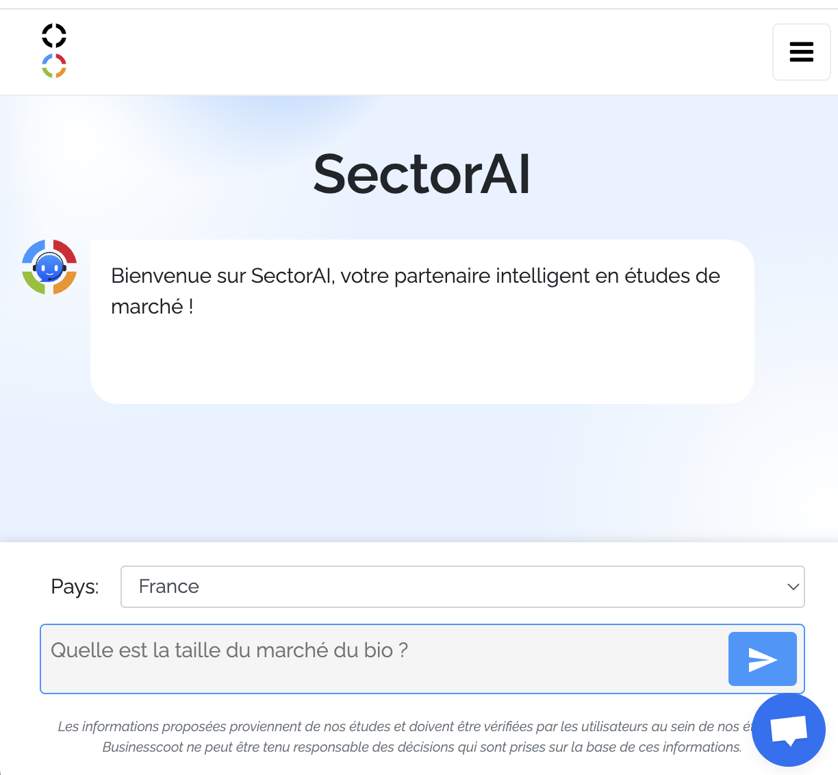Expand the Pays country dropdown showing France
Viewport: 838px width, 775px height.
tap(462, 587)
